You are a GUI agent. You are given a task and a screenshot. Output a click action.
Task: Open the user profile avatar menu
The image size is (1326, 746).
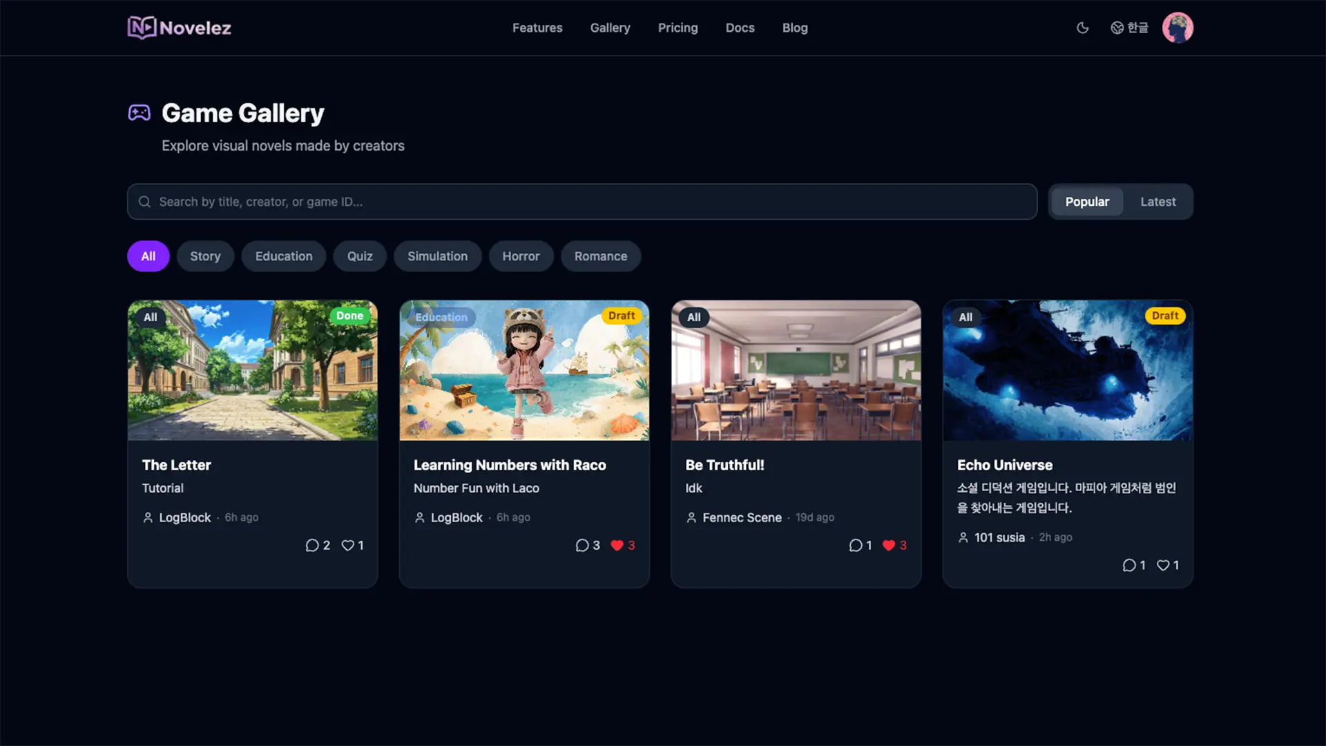1178,28
